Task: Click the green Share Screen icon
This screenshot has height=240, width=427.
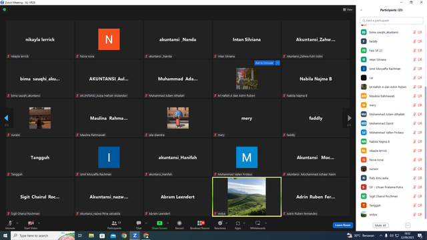Action: 159,223
